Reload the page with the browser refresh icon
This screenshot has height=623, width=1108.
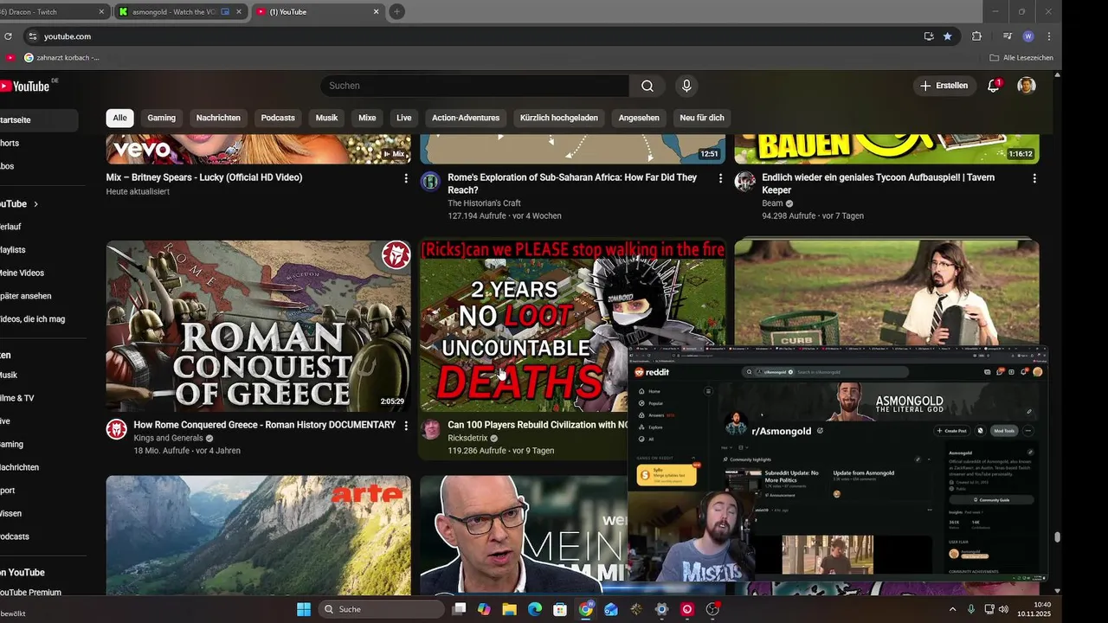9,36
